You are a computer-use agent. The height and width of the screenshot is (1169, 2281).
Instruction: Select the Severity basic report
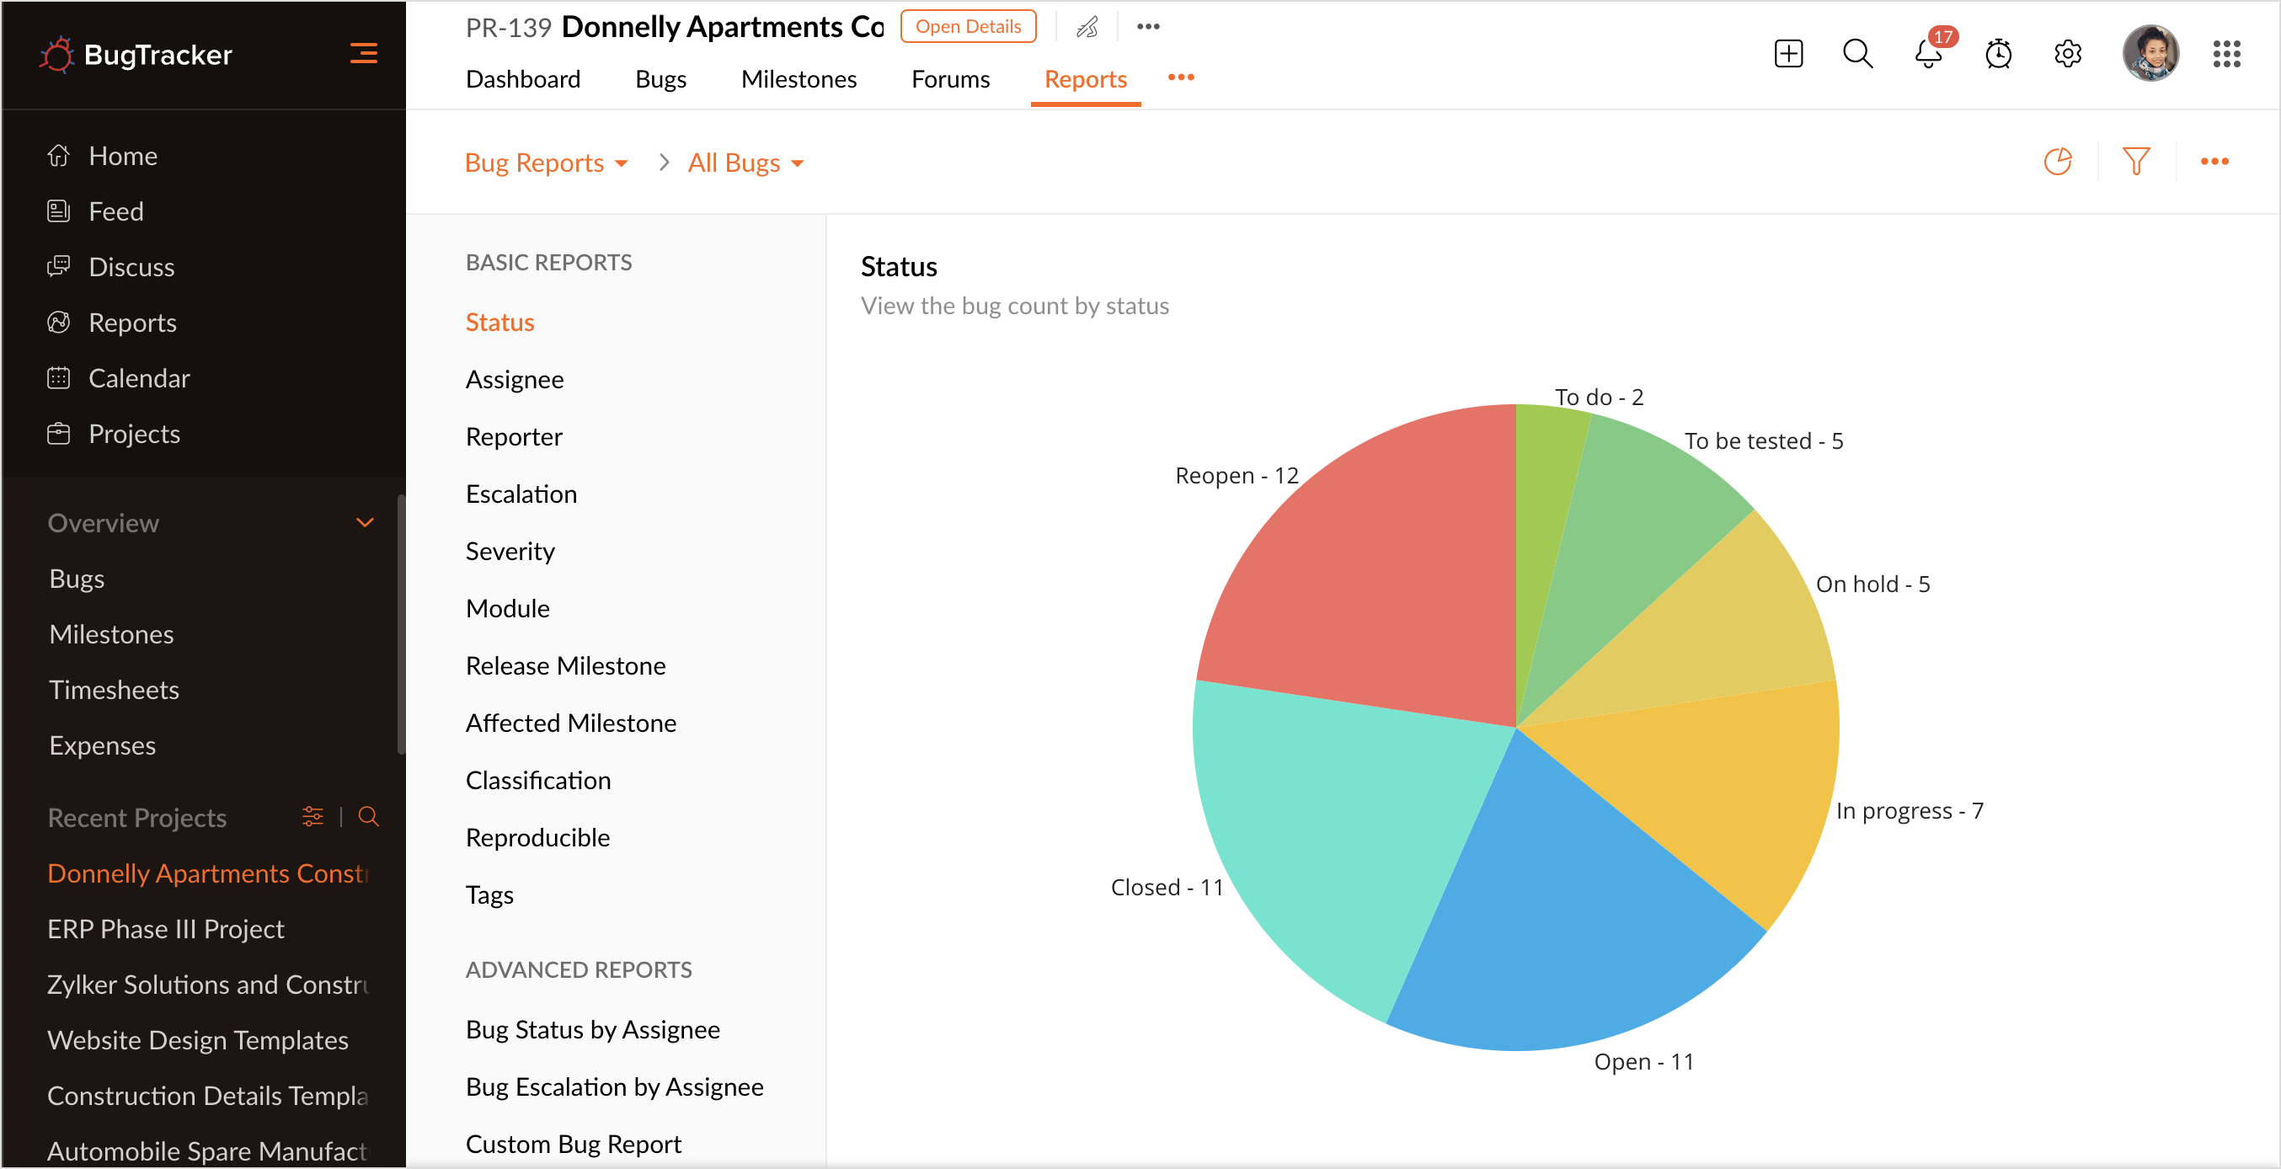(x=510, y=551)
